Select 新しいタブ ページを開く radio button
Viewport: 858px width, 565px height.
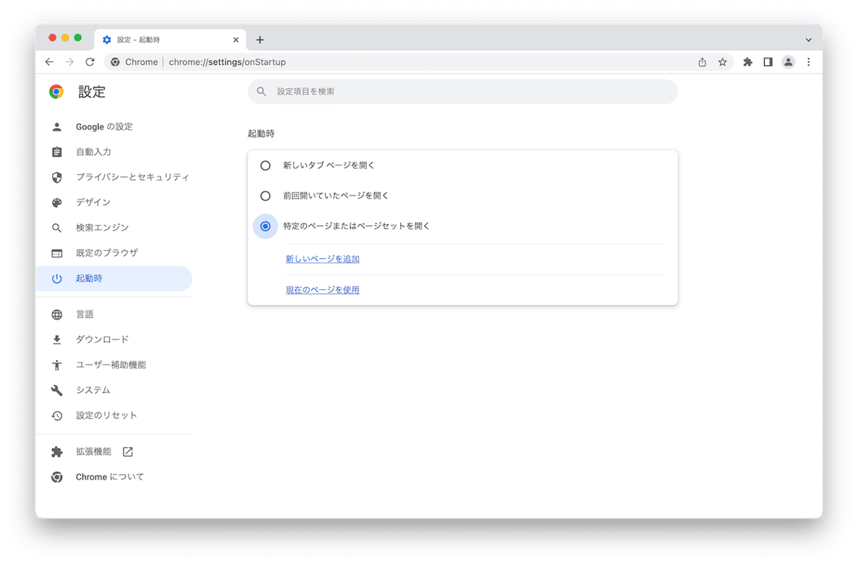pyautogui.click(x=265, y=165)
